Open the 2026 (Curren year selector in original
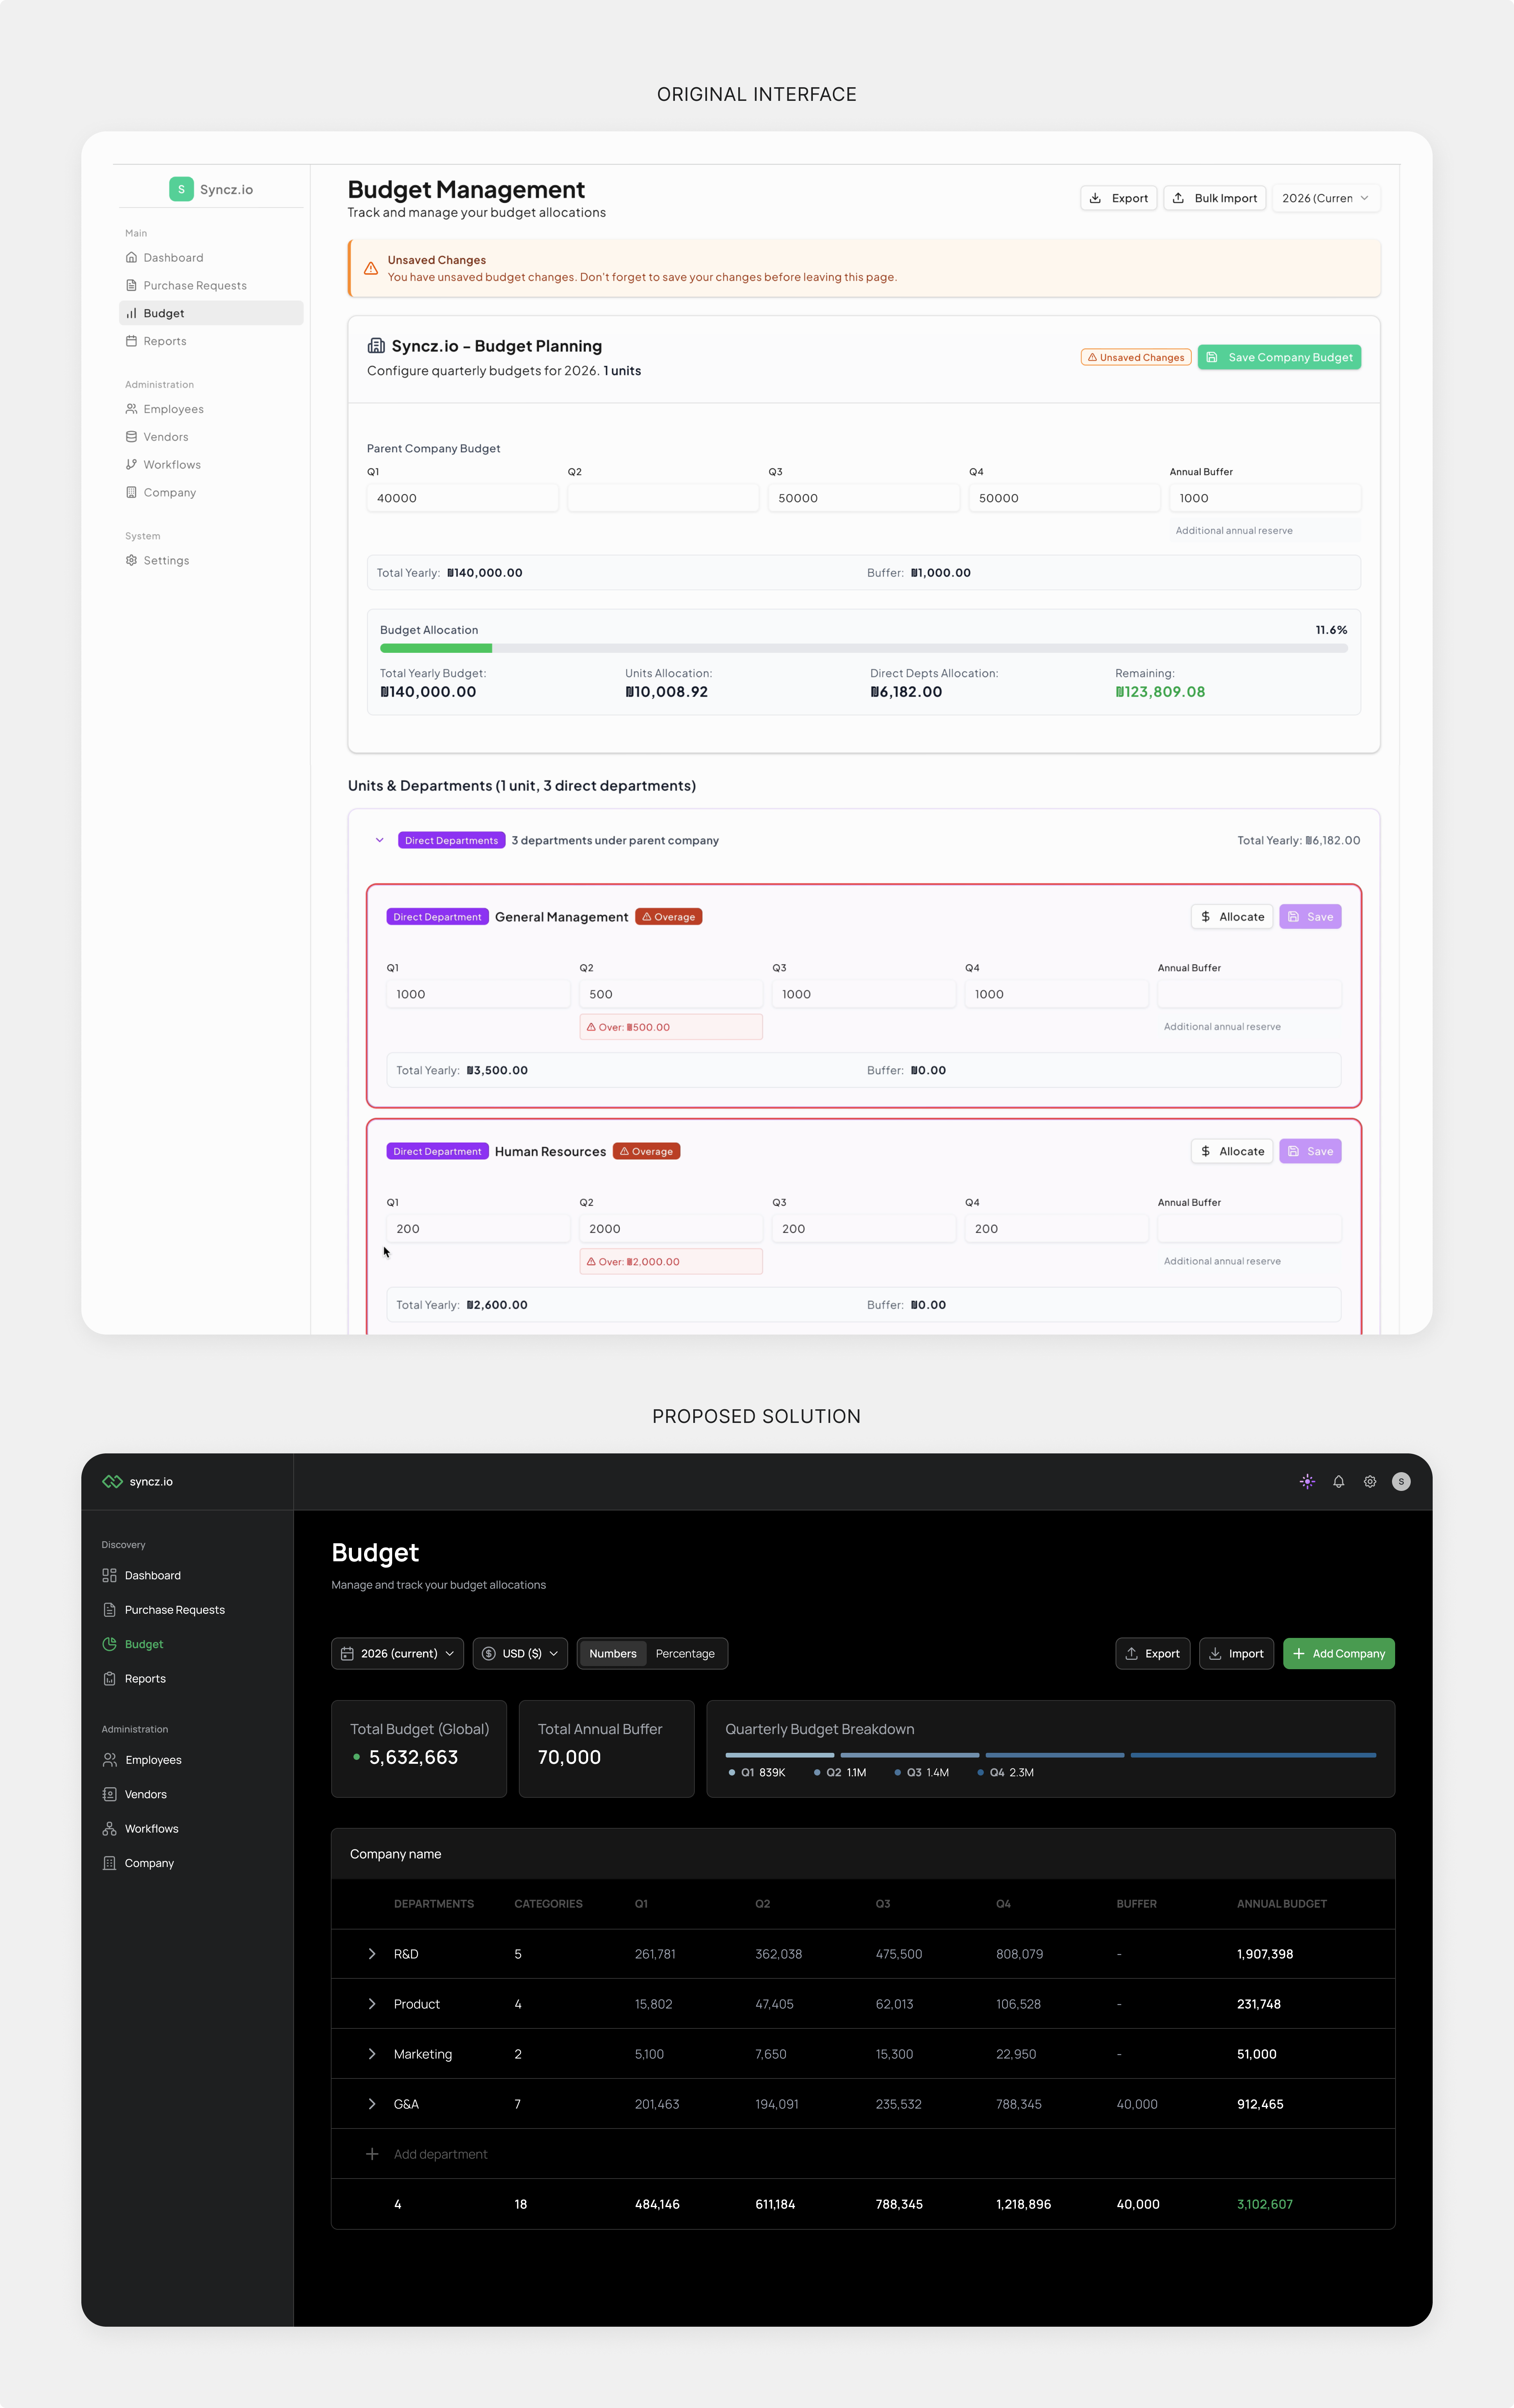The image size is (1514, 2408). pyautogui.click(x=1326, y=198)
